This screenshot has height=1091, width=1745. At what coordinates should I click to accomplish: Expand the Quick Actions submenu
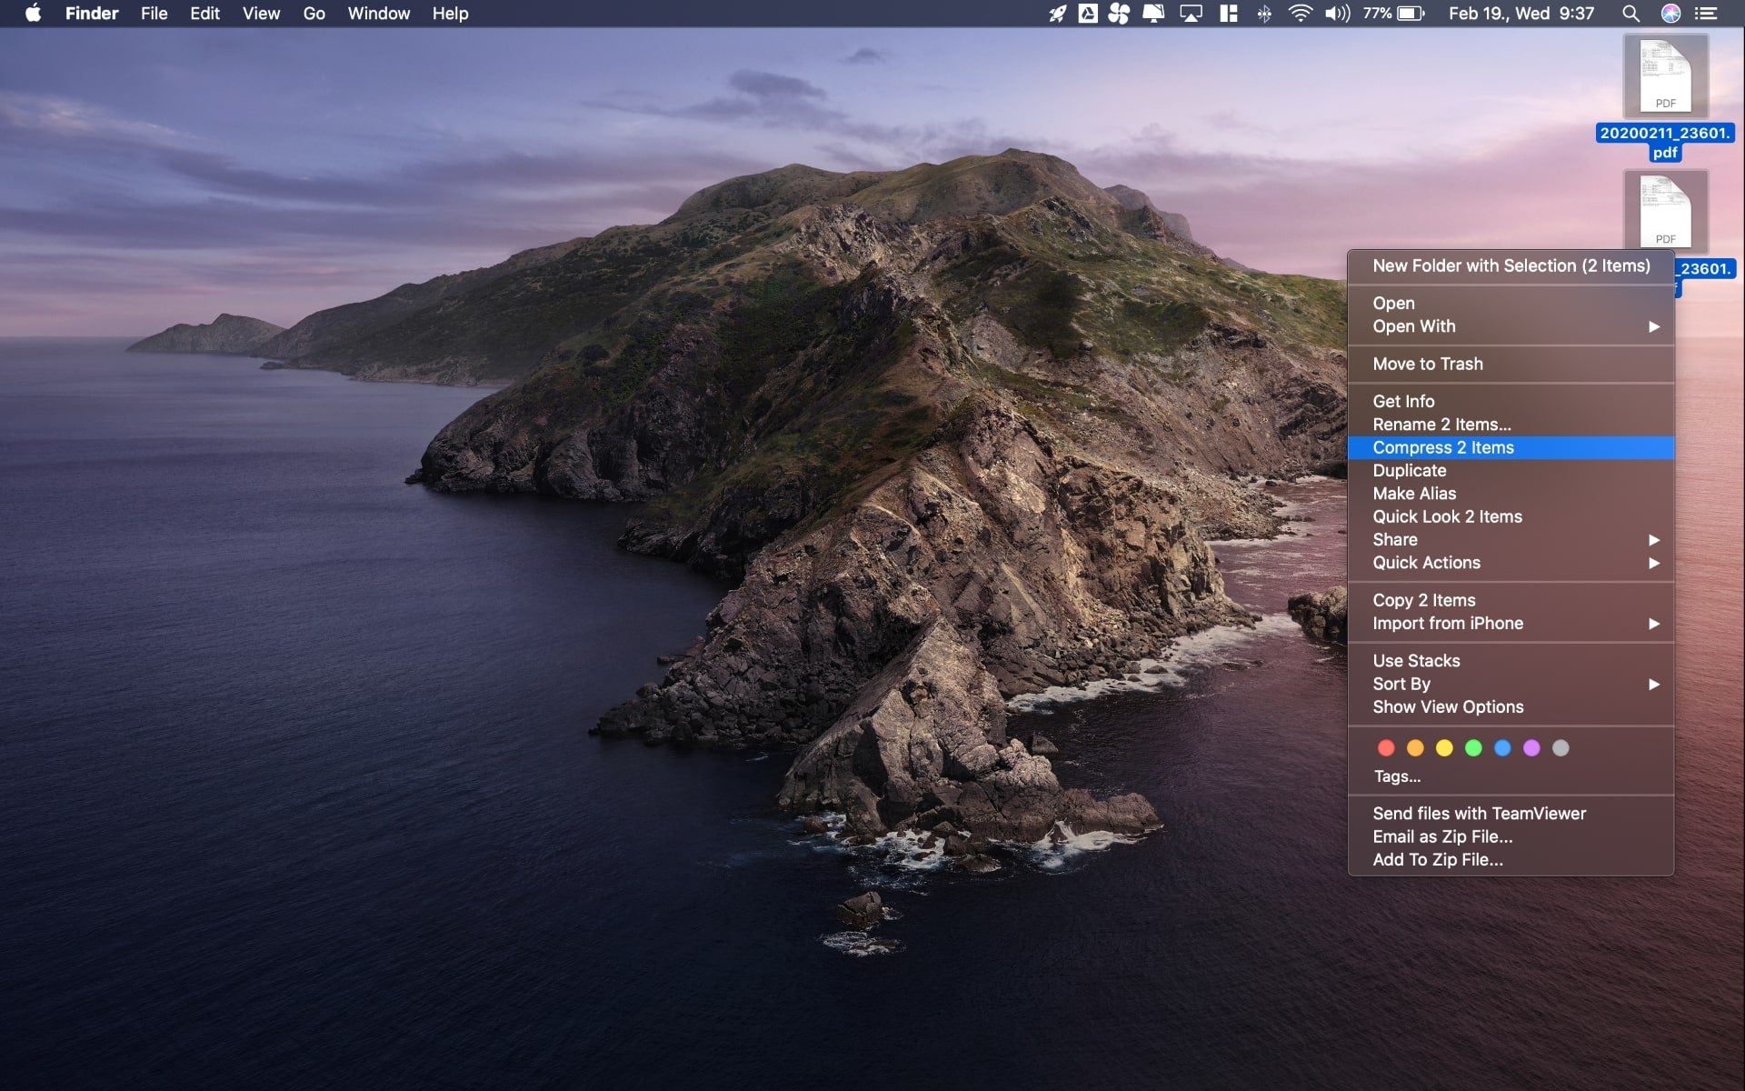pos(1511,563)
